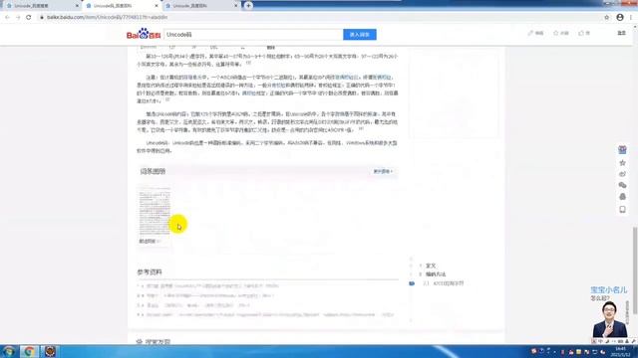The height and width of the screenshot is (358, 638).
Task: Jump to section 1 定义 in table of contents
Action: click(431, 266)
